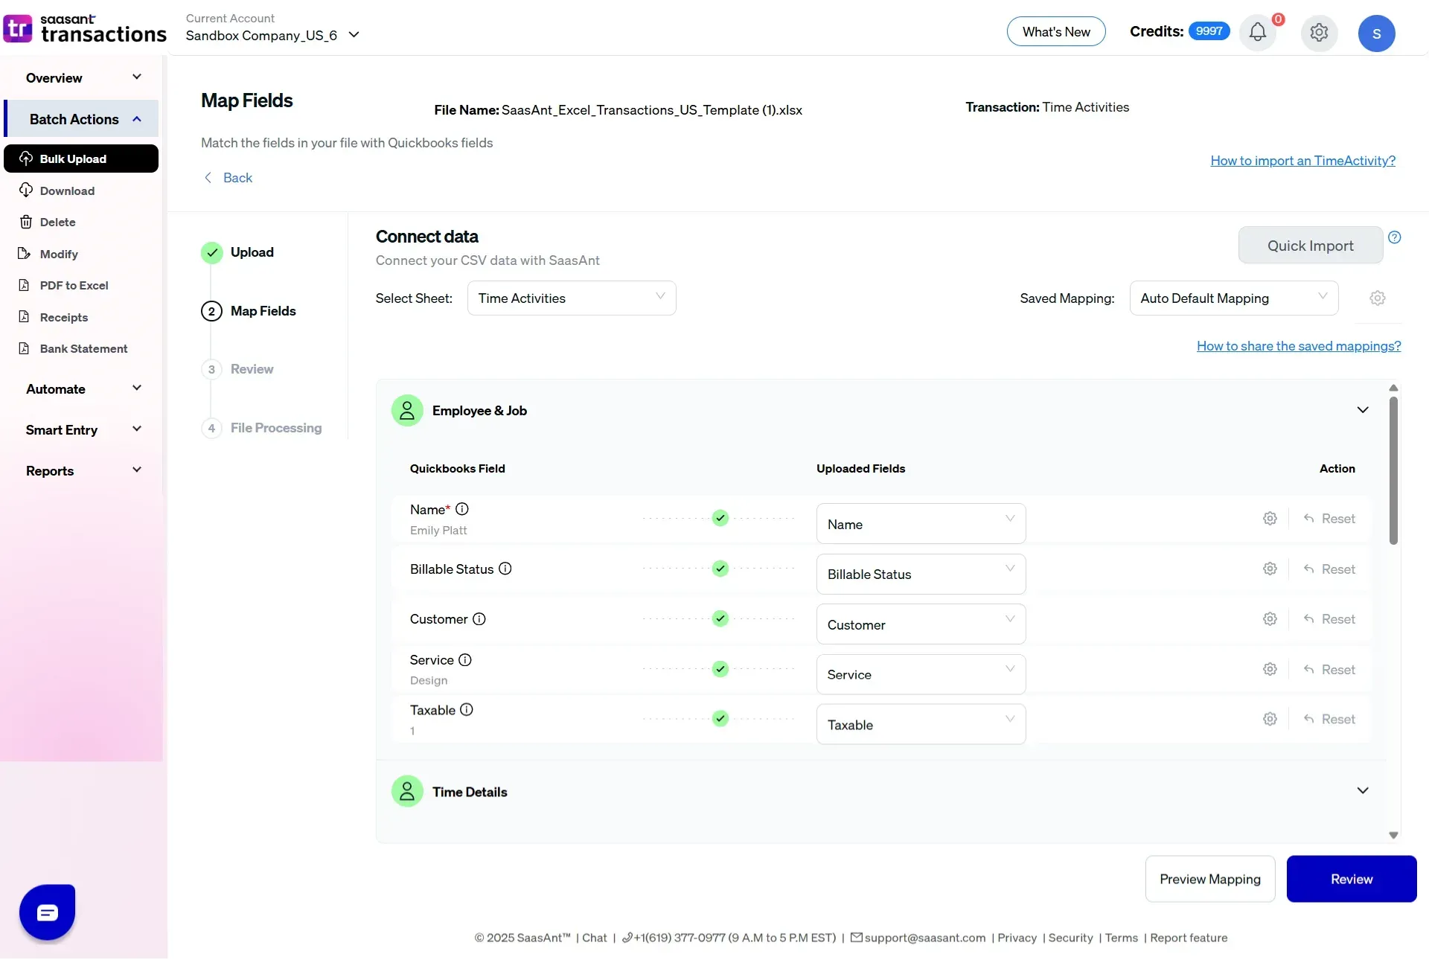Reset the Service field mapping
This screenshot has height=960, width=1429.
pyautogui.click(x=1329, y=670)
